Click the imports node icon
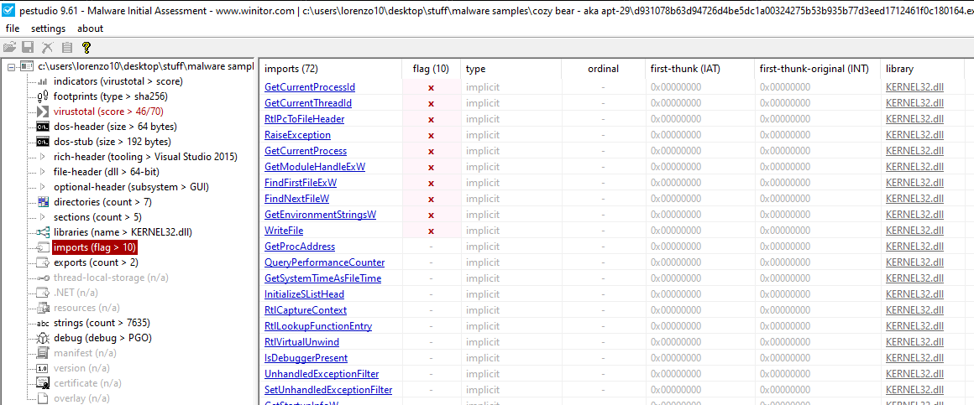The height and width of the screenshot is (405, 974). click(43, 247)
